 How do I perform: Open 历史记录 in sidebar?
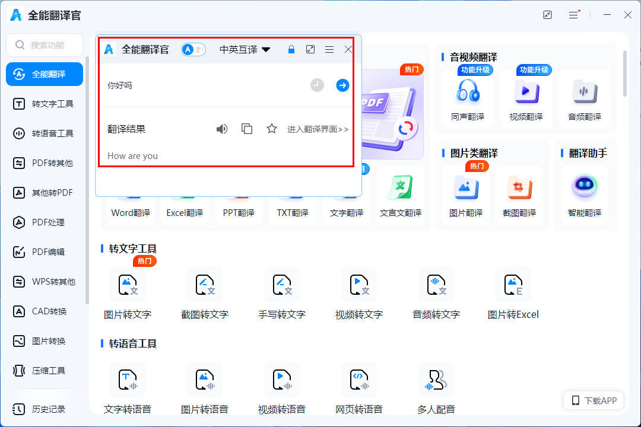pos(45,409)
